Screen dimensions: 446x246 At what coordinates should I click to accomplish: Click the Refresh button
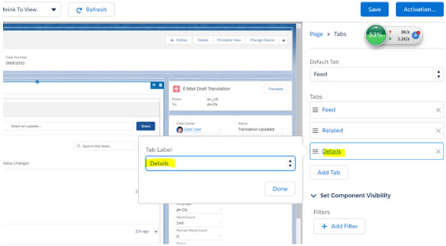[91, 10]
